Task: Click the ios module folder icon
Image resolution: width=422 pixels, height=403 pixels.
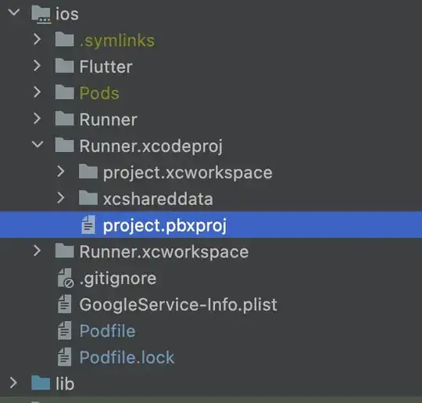Action: tap(41, 15)
